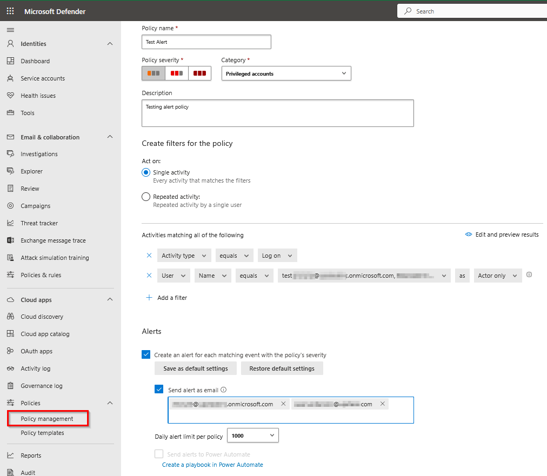The height and width of the screenshot is (476, 547).
Task: Select the Repeated activity radio button
Action: [146, 197]
